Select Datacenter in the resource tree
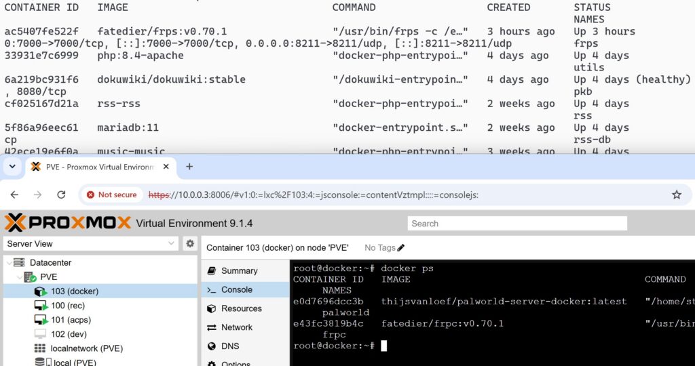 (50, 262)
